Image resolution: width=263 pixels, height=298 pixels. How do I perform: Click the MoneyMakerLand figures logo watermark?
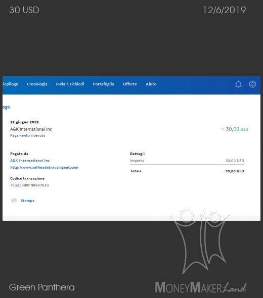coord(200,241)
